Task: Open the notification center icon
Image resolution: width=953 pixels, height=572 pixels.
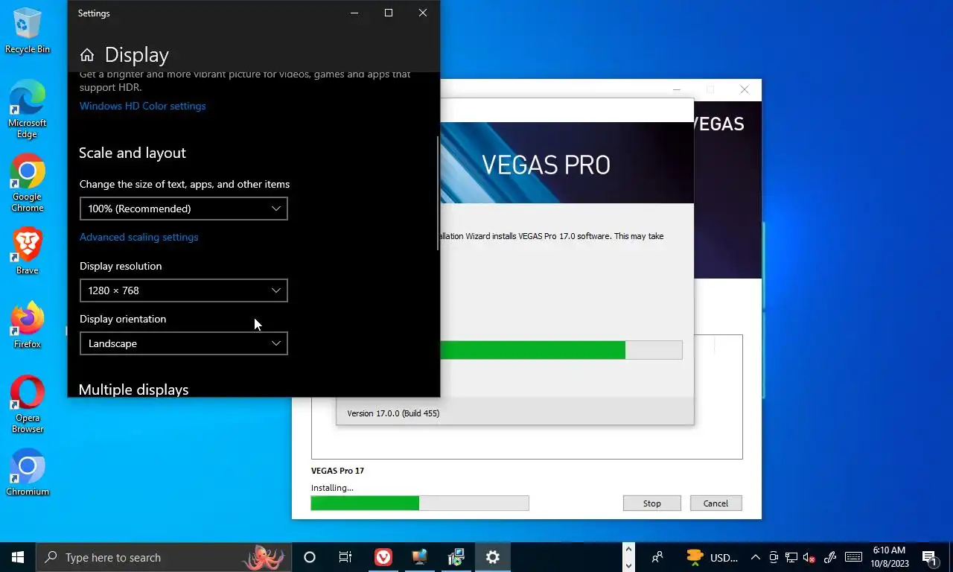Action: (929, 557)
